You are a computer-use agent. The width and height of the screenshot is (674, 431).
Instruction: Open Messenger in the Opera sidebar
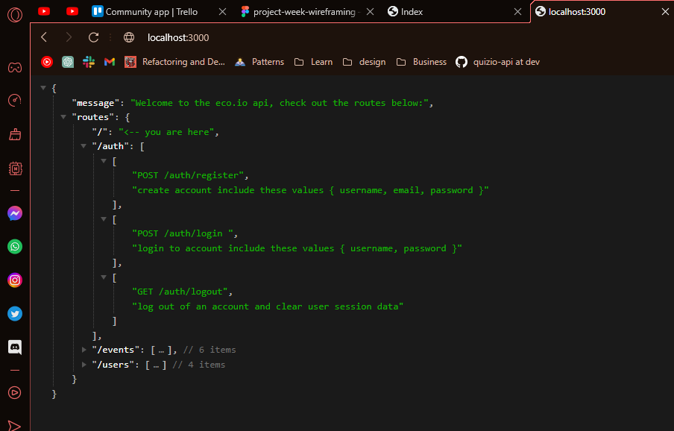[15, 213]
